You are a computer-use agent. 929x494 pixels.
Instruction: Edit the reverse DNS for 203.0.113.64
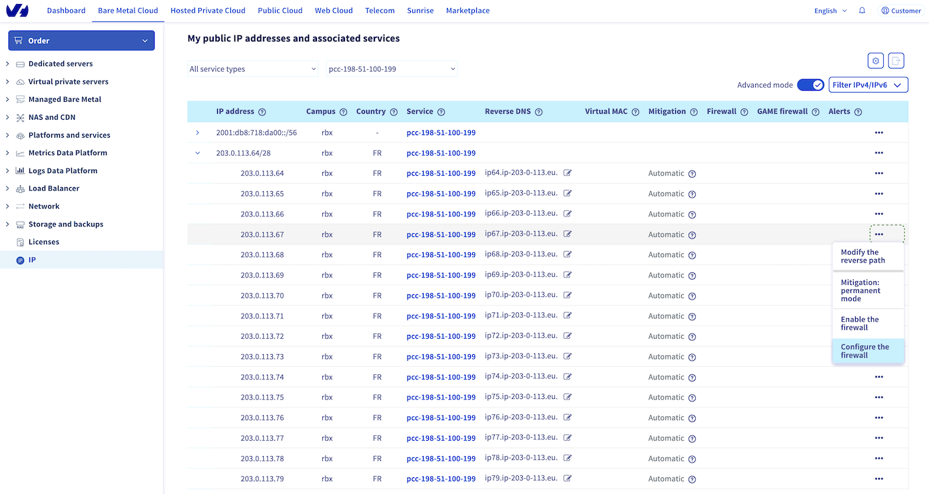[567, 173]
